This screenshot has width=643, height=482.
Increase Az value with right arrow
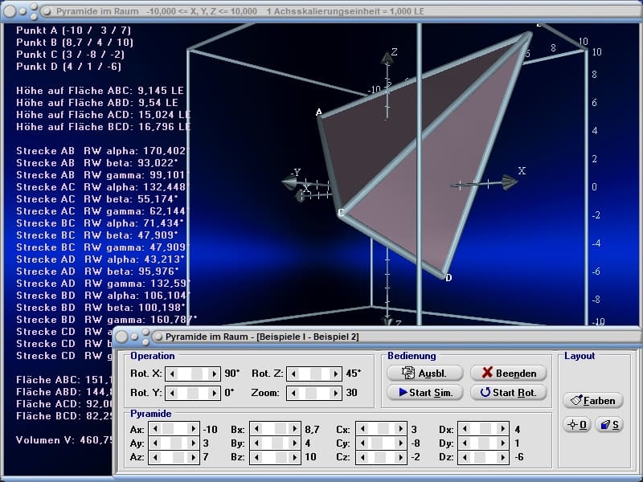point(194,457)
